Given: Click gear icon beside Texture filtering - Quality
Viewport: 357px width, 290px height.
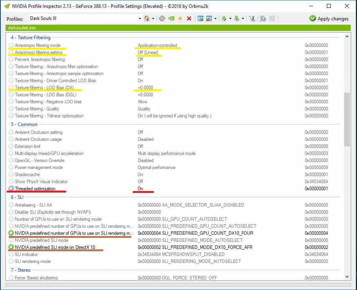Looking at the screenshot, I should (11, 108).
